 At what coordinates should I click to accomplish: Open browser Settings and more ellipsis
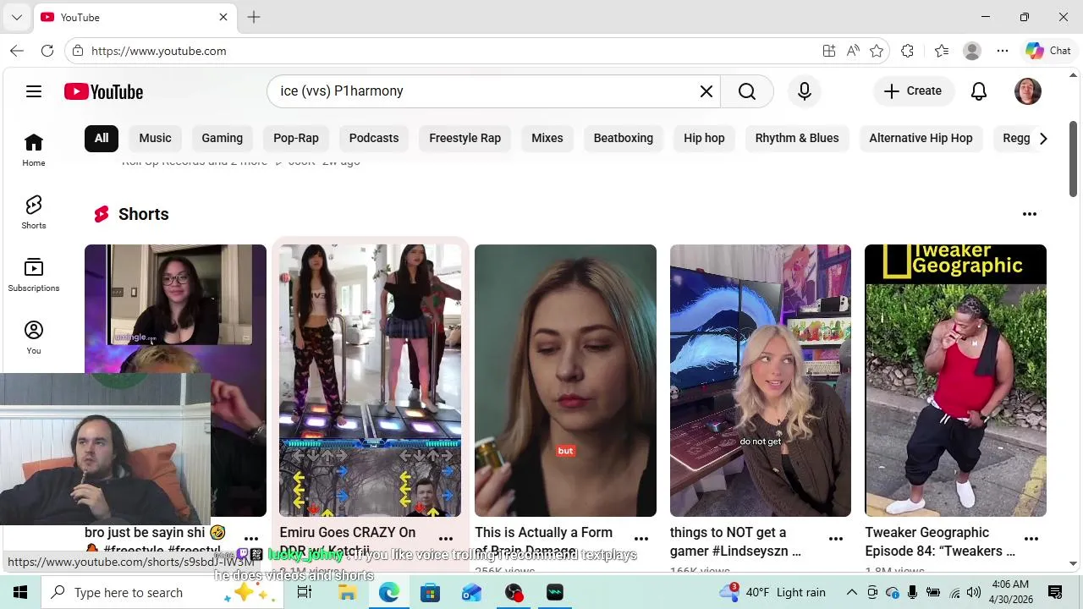pos(1003,51)
